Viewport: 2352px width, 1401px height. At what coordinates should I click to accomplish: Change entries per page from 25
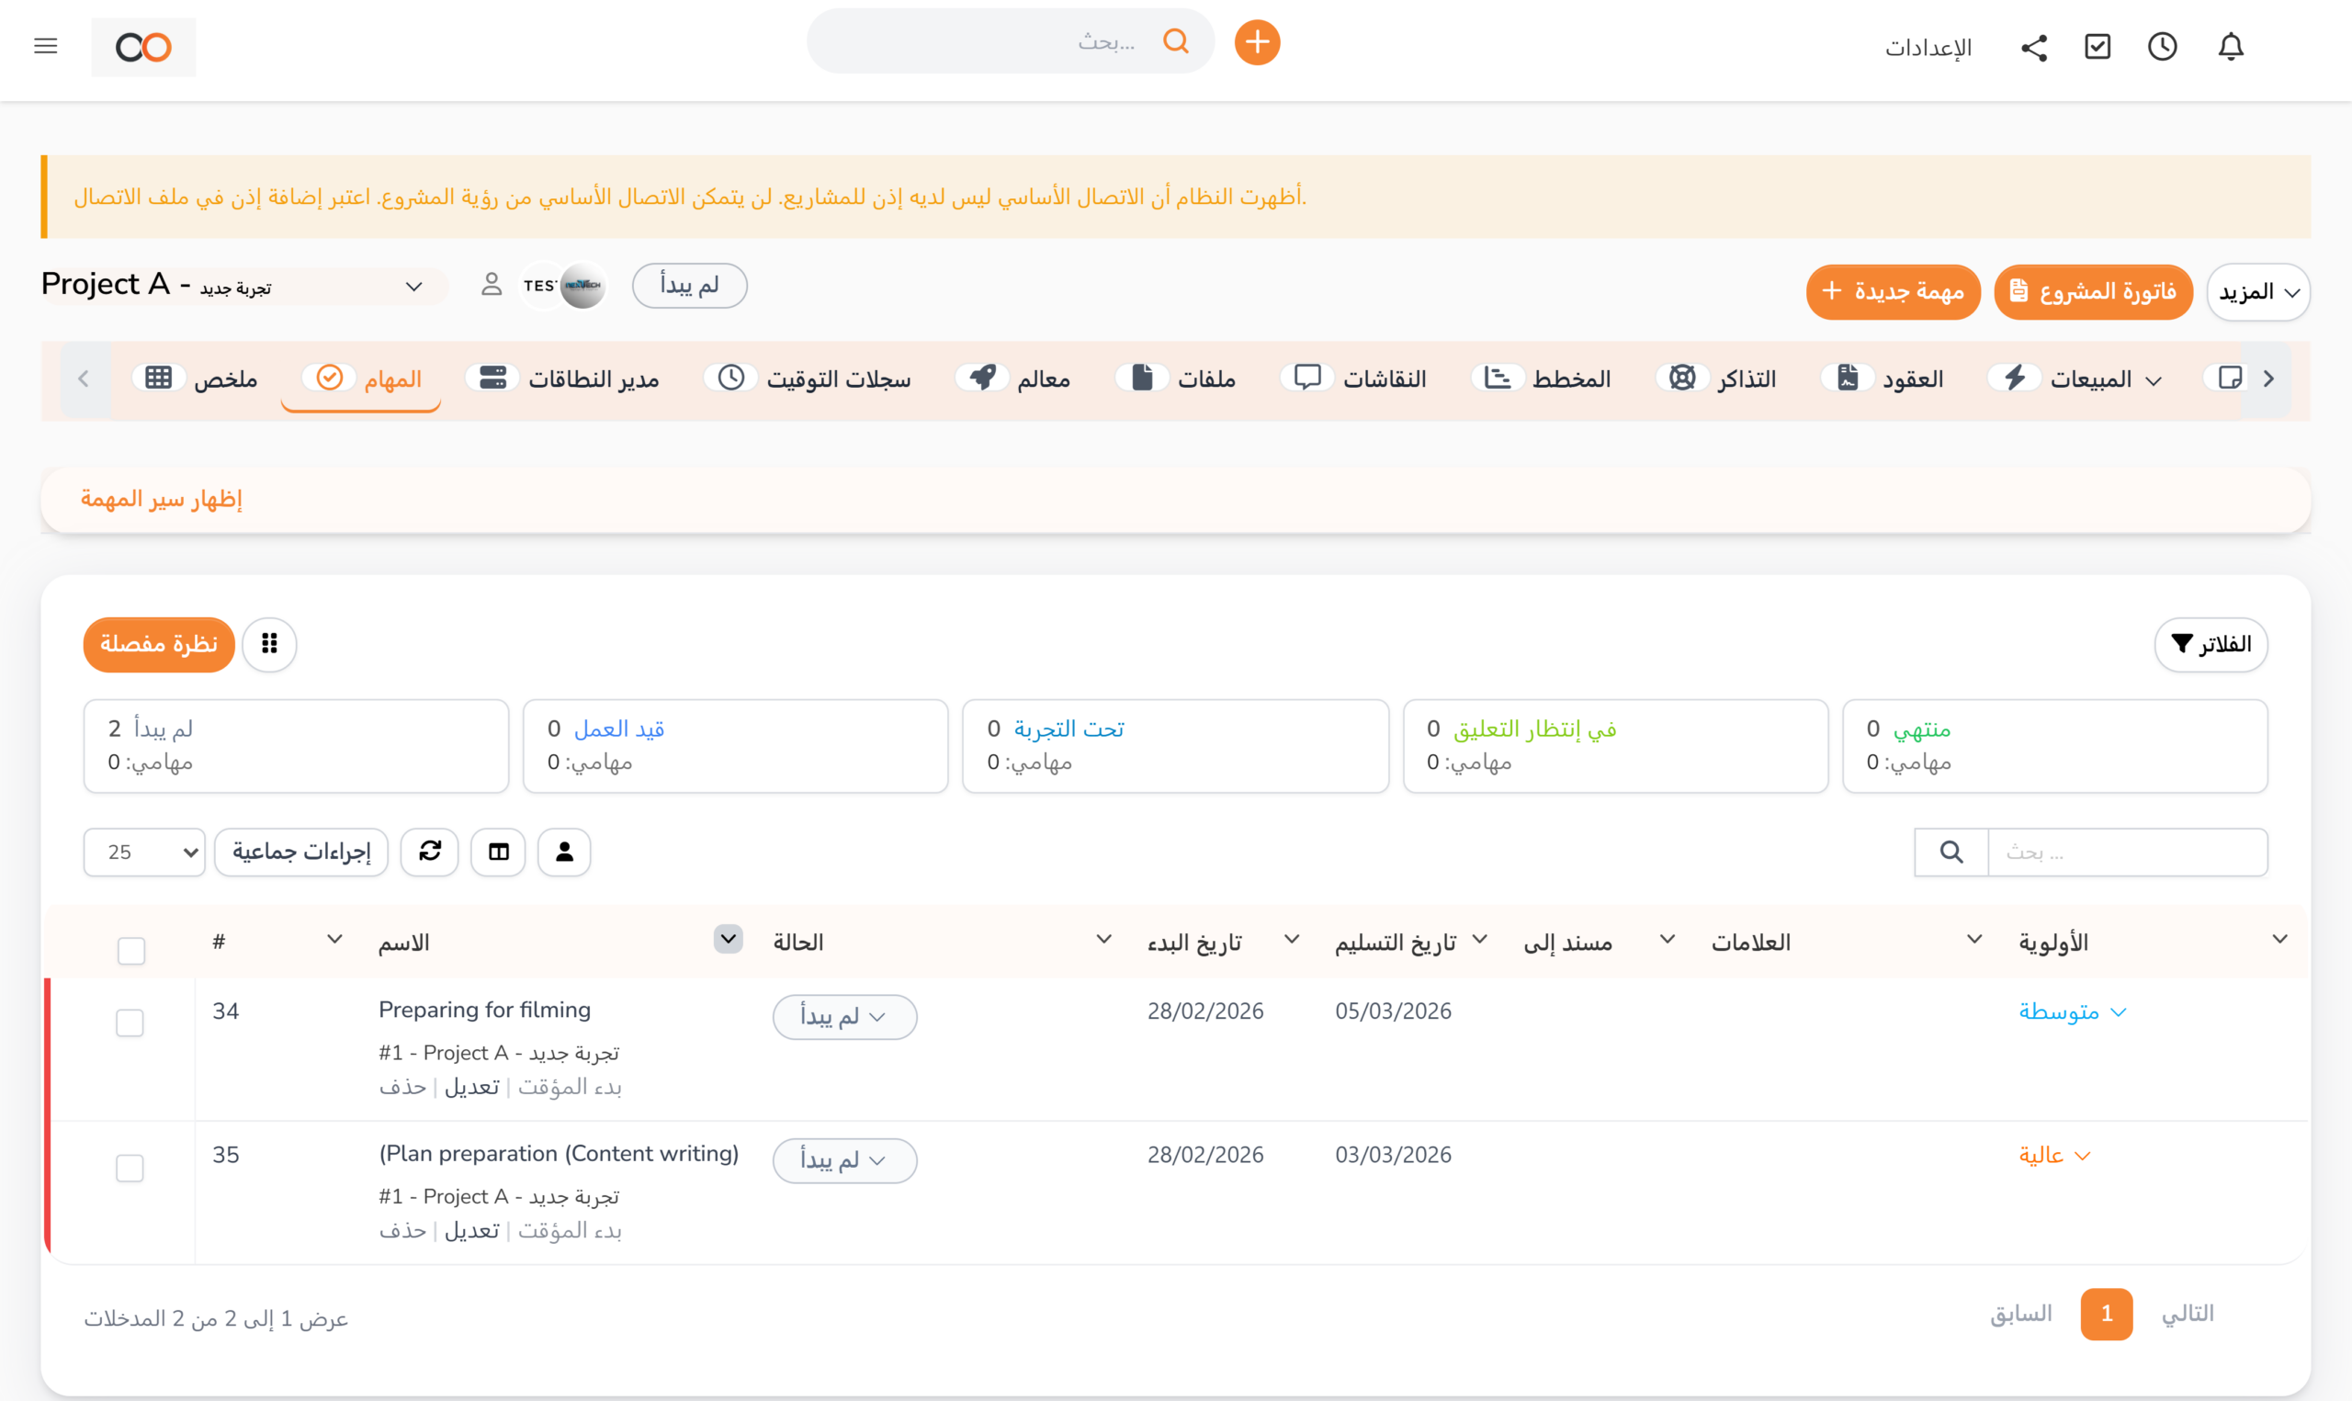pos(143,852)
